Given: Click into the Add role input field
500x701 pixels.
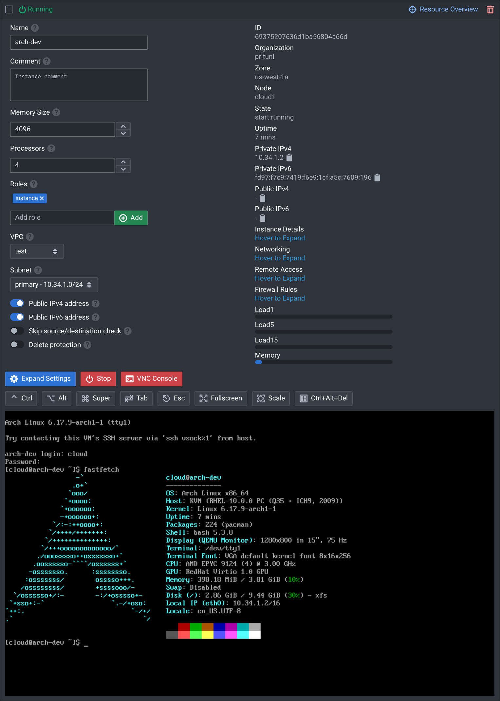Looking at the screenshot, I should (x=62, y=218).
